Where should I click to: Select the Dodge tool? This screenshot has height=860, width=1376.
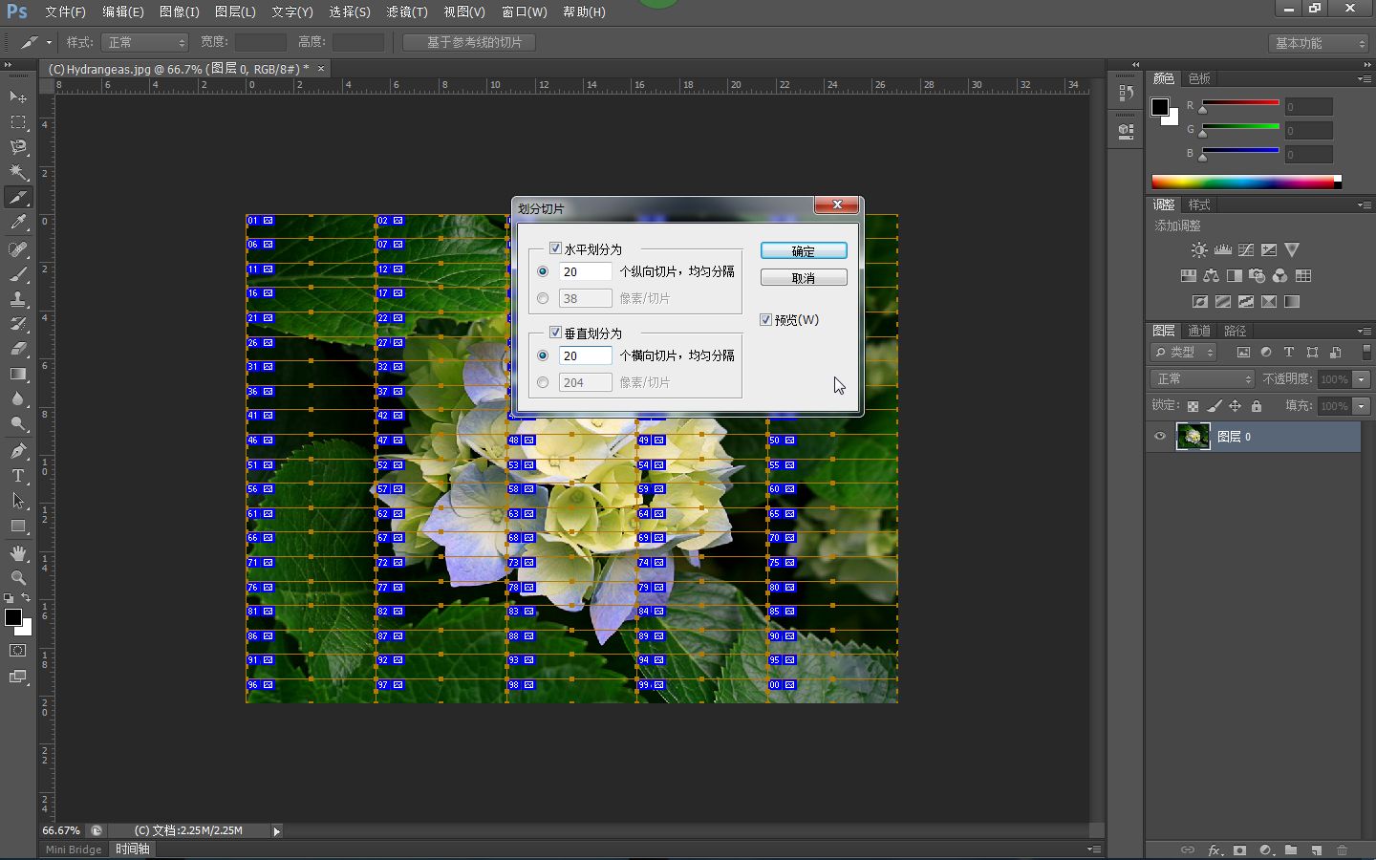18,423
